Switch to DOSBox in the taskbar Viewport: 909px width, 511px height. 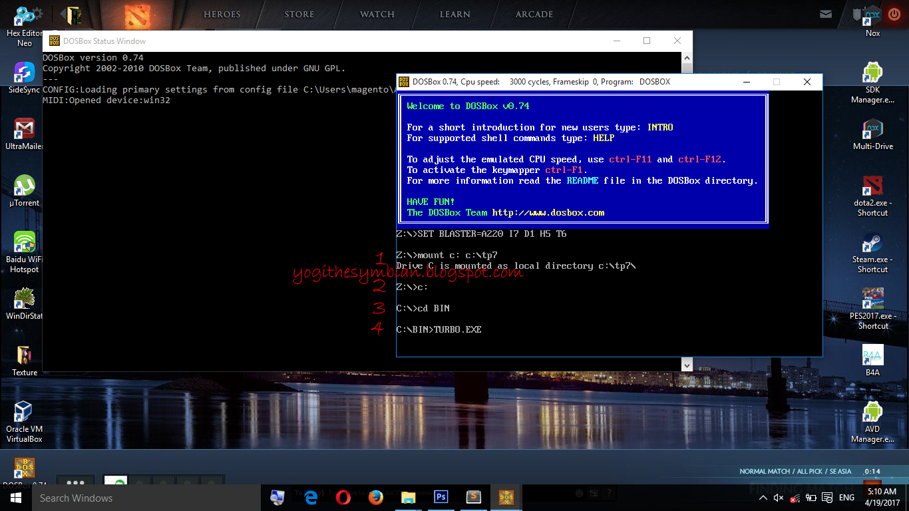pyautogui.click(x=506, y=498)
